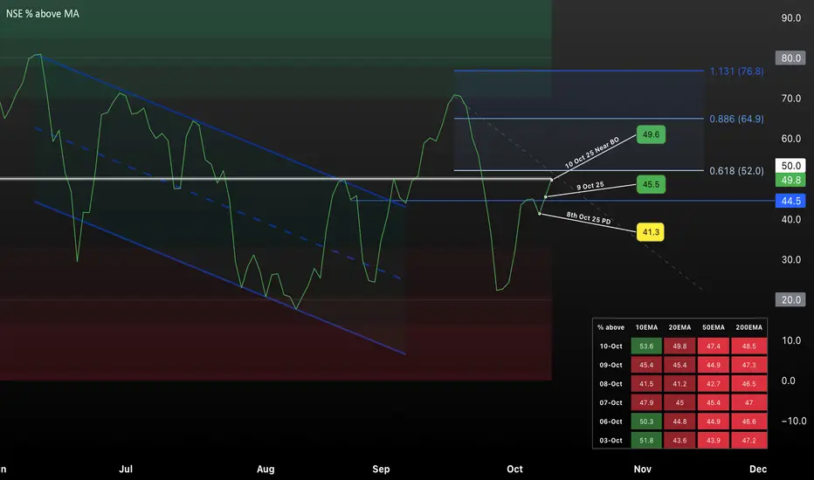Click the Nov label on the time axis
The image size is (814, 480).
click(642, 470)
